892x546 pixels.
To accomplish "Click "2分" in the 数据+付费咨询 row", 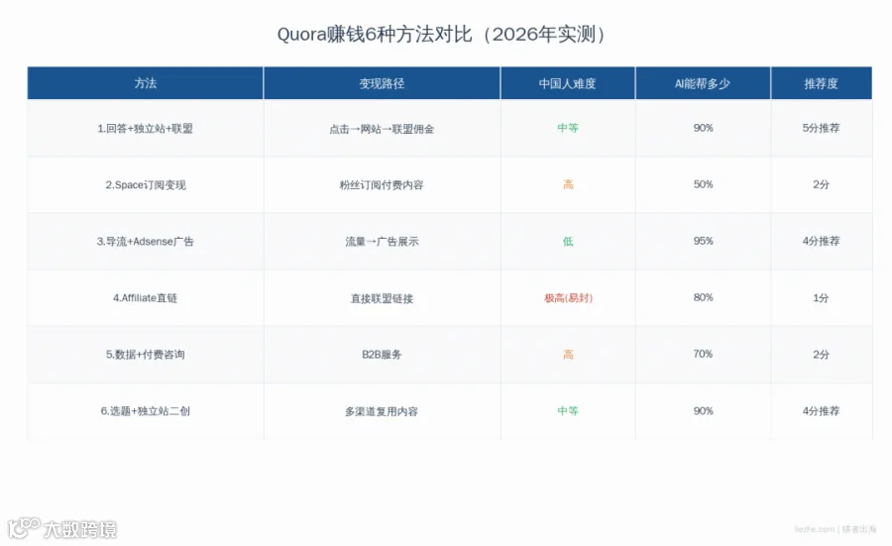I will pos(821,355).
